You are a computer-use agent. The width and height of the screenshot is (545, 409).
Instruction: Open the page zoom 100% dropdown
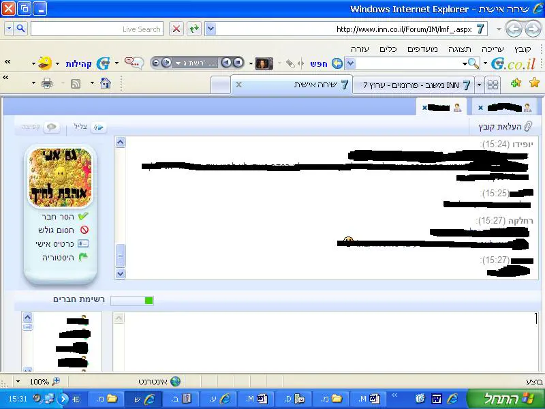pyautogui.click(x=18, y=382)
